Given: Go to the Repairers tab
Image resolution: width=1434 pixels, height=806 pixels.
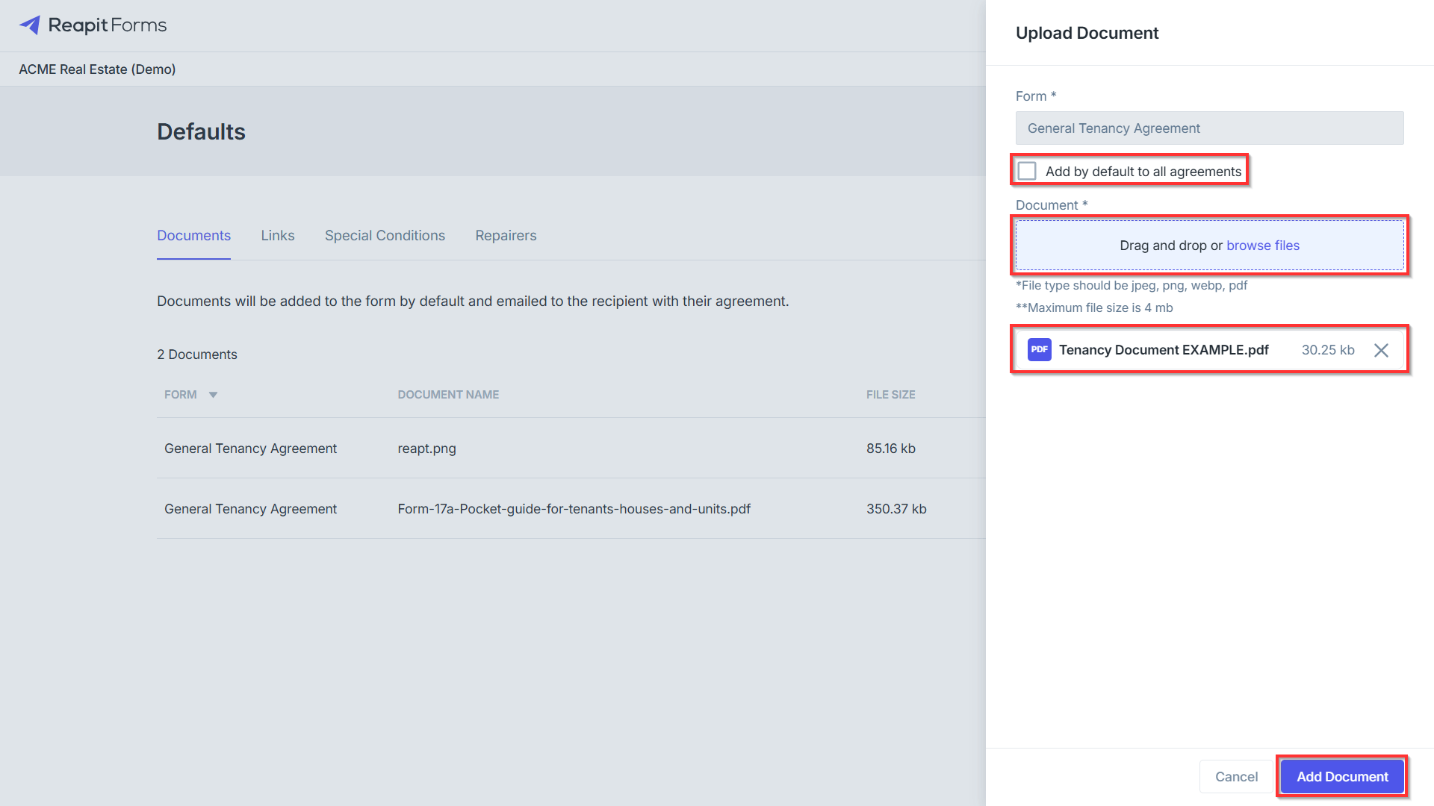Looking at the screenshot, I should pos(506,236).
